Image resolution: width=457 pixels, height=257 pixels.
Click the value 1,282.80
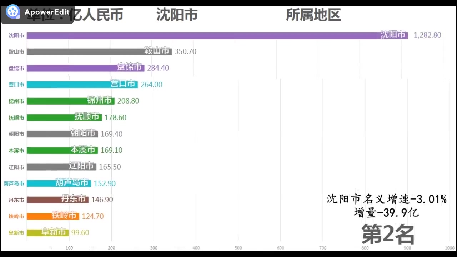click(427, 35)
